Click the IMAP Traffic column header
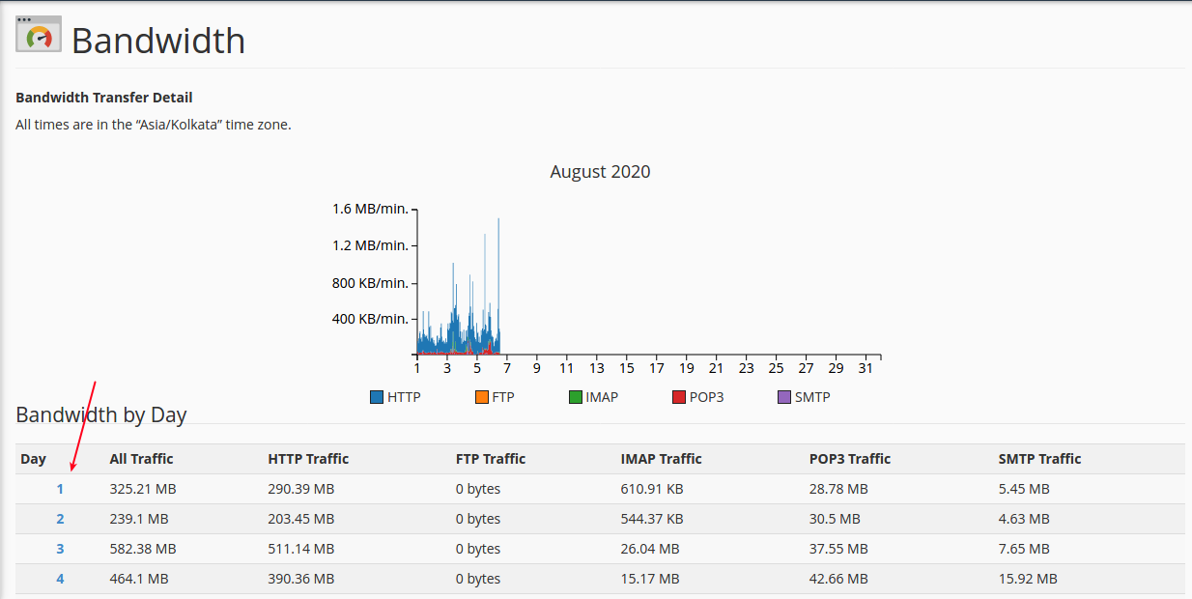The image size is (1192, 599). pos(661,459)
